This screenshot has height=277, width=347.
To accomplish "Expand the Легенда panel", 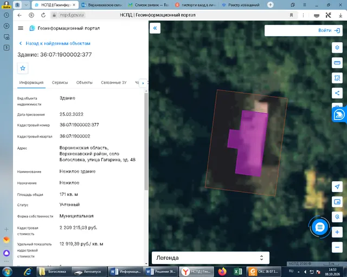I will pyautogui.click(x=210, y=258).
